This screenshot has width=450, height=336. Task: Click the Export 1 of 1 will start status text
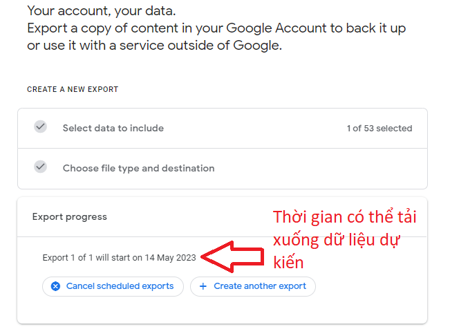(x=119, y=258)
